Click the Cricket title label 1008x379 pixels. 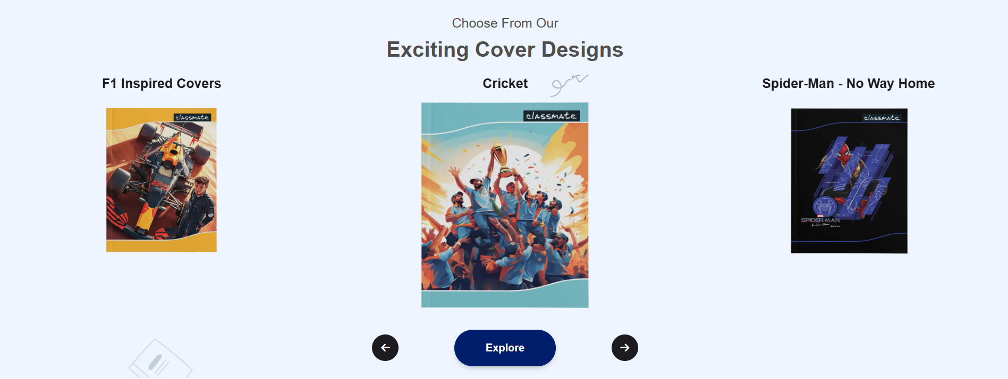tap(505, 84)
